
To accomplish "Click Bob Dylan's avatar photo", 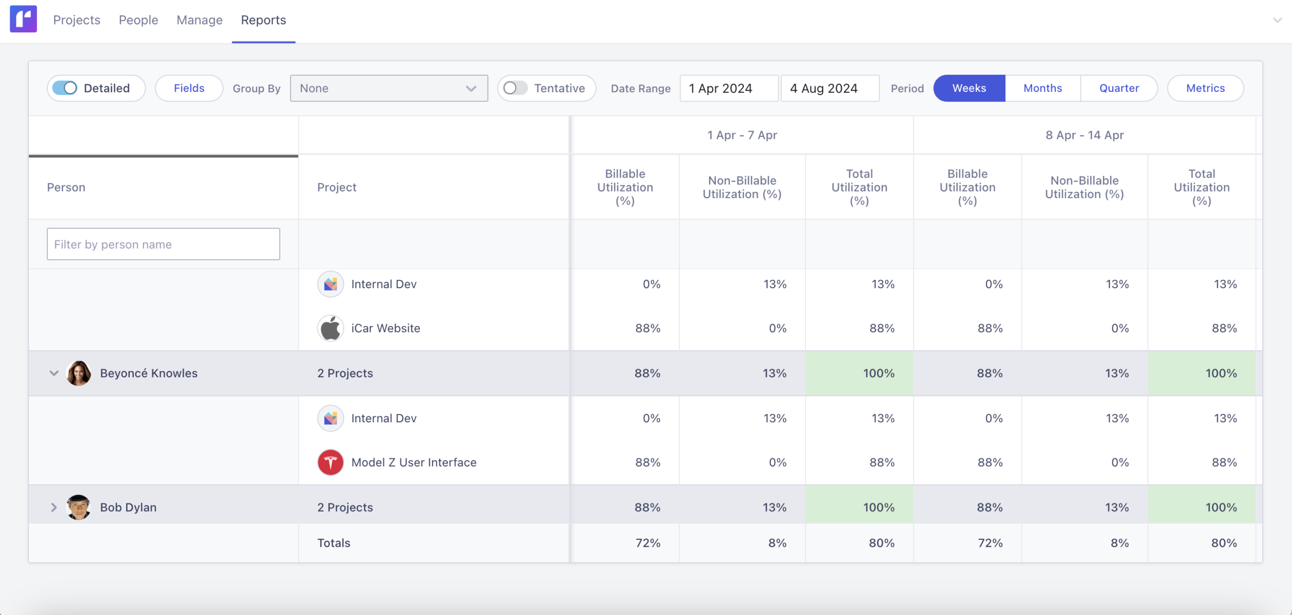I will [x=79, y=507].
